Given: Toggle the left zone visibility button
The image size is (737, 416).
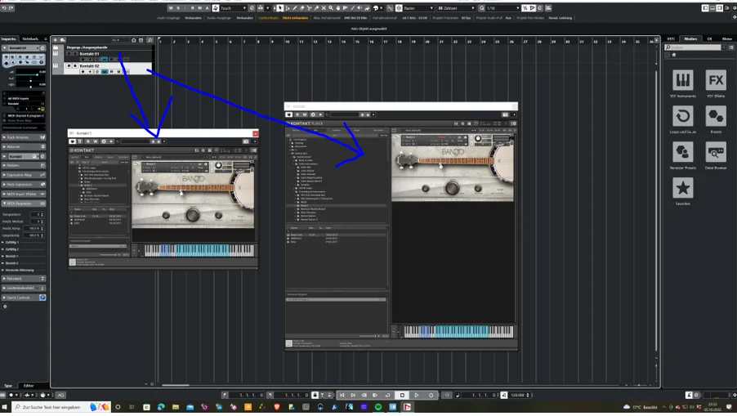Looking at the screenshot, I should [705, 8].
